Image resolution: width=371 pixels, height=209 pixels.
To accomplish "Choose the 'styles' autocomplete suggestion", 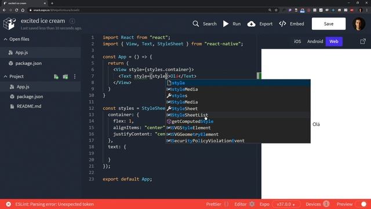I will pos(238,96).
